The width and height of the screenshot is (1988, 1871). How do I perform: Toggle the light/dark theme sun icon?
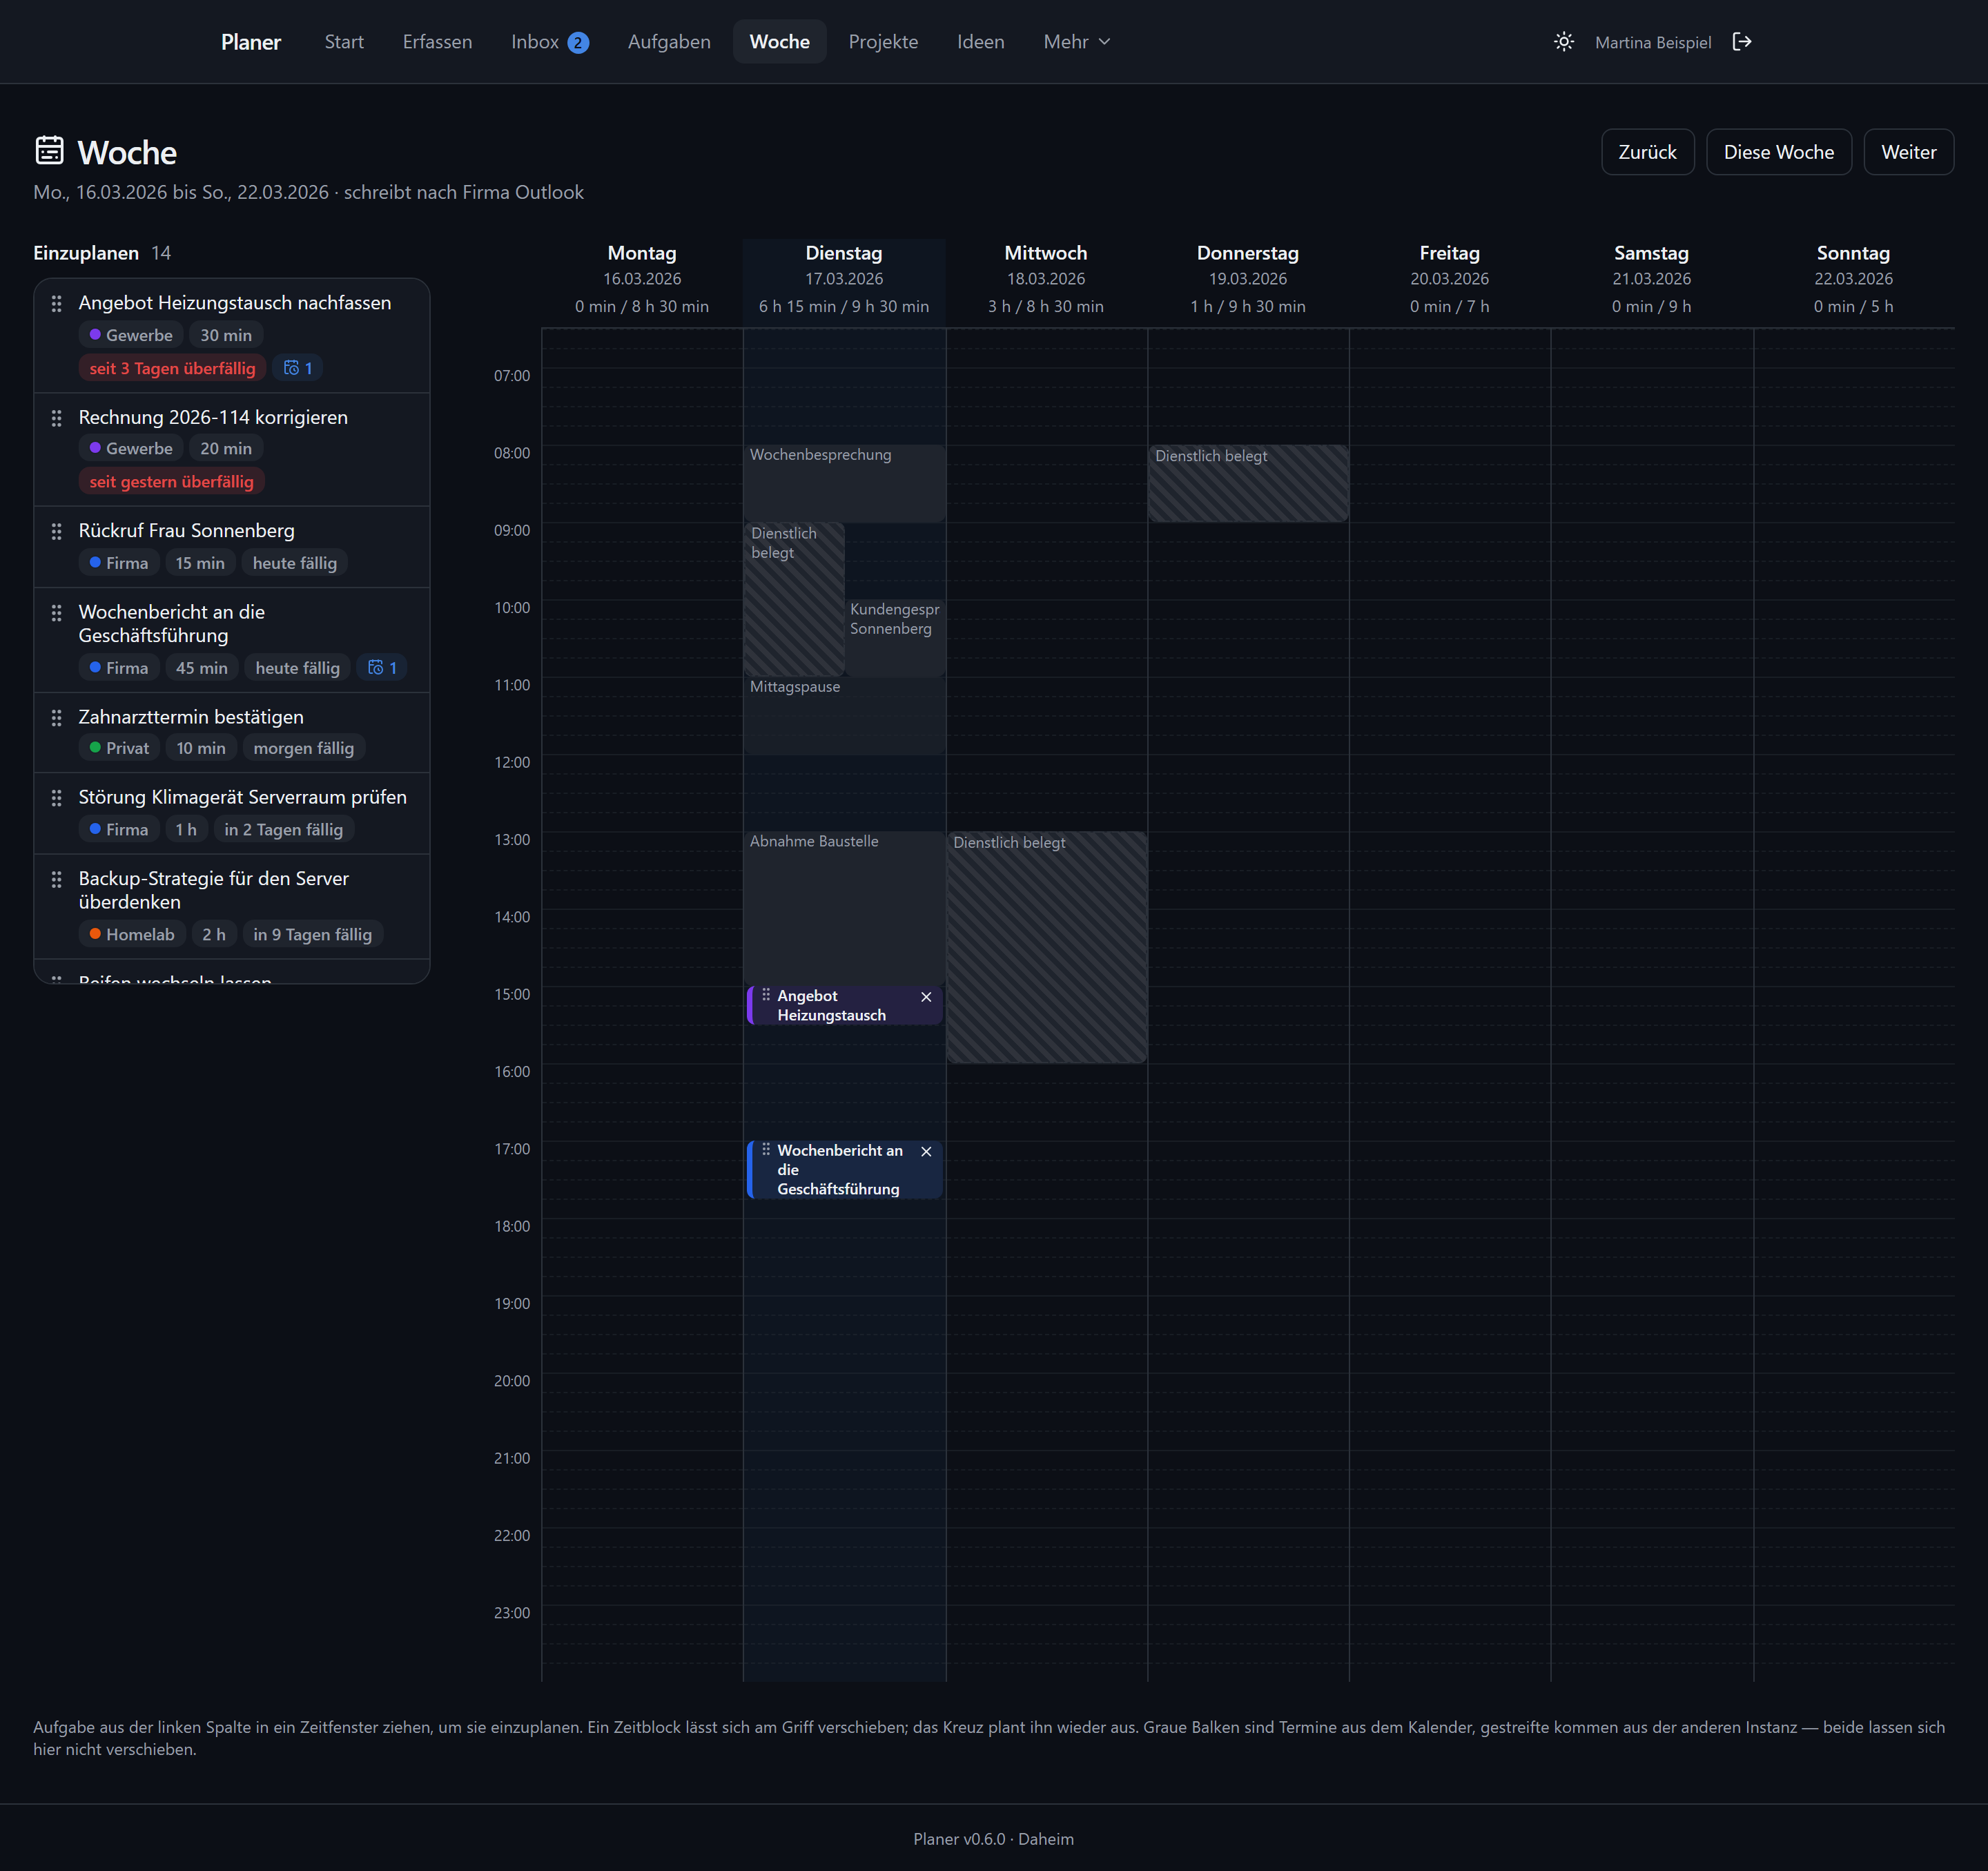pos(1564,42)
